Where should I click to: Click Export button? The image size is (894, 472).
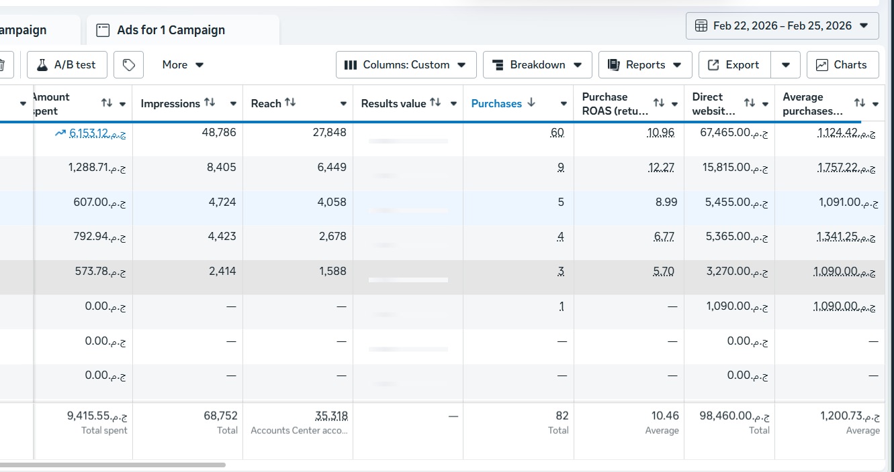pos(733,65)
